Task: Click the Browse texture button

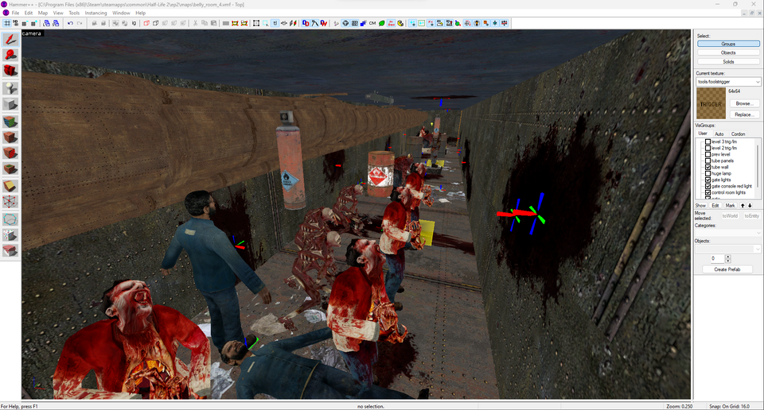Action: tap(745, 103)
